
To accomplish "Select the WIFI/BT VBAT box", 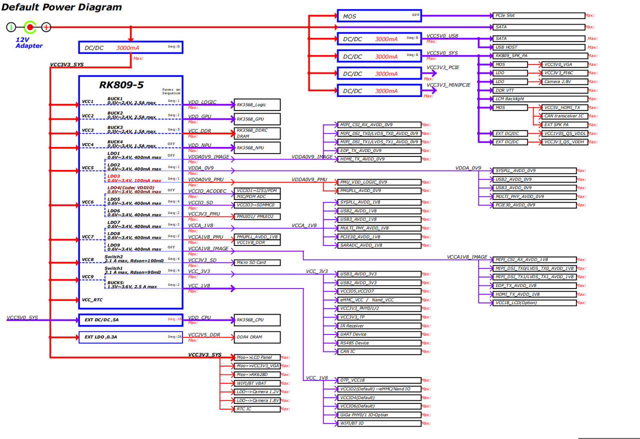I will click(x=257, y=383).
